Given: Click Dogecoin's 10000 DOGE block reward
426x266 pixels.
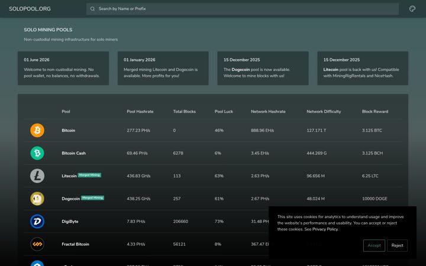Looking at the screenshot, I should 375,199.
